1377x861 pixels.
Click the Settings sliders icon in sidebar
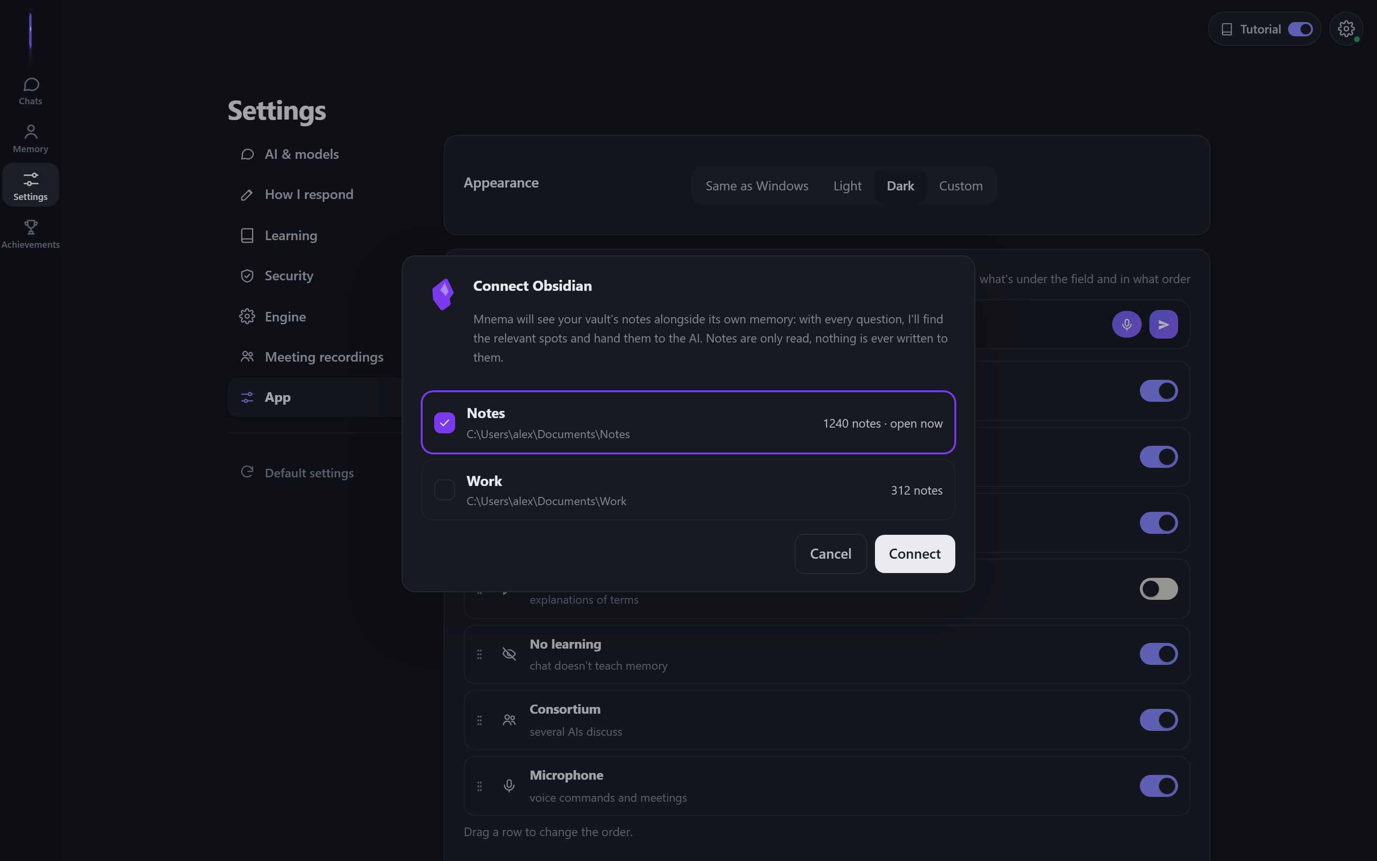click(31, 179)
